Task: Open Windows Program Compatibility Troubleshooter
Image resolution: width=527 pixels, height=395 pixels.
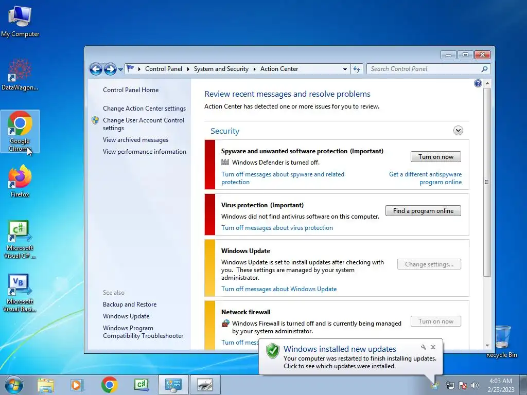Action: tap(143, 332)
